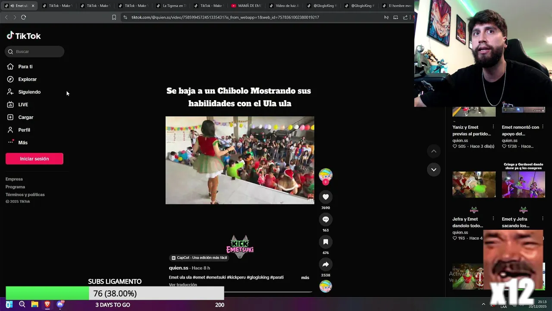Click the #glogloking hashtag
552x311 pixels.
pos(258,277)
